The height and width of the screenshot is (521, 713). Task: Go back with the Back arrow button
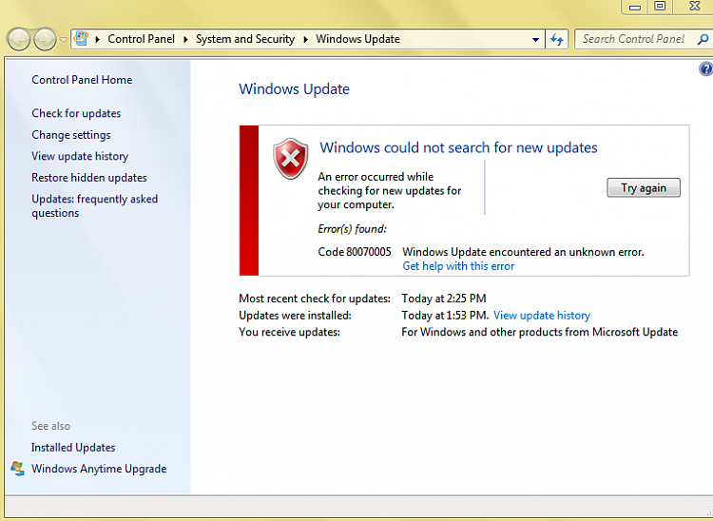tap(19, 39)
